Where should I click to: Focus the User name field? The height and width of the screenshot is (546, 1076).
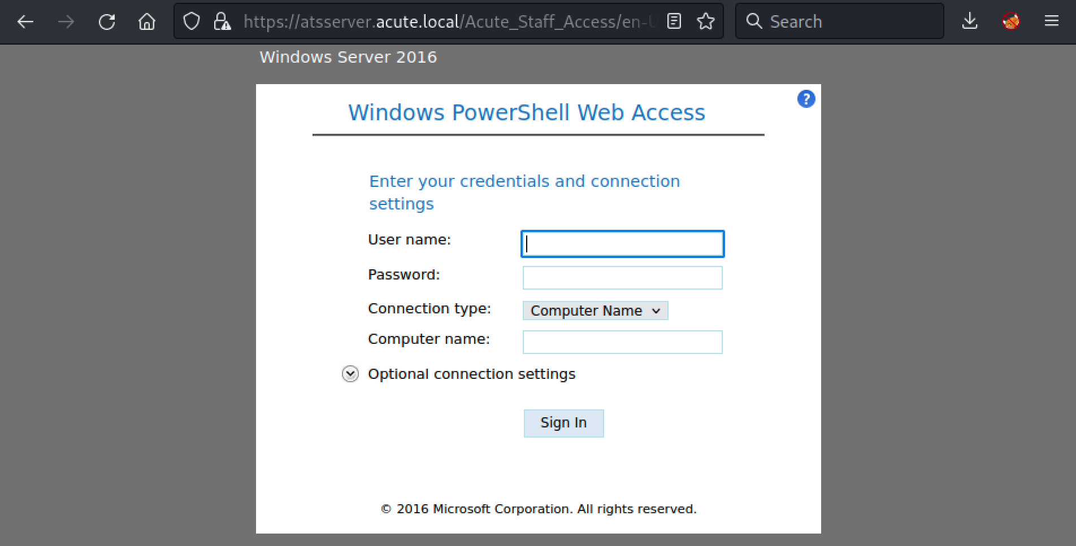point(622,244)
